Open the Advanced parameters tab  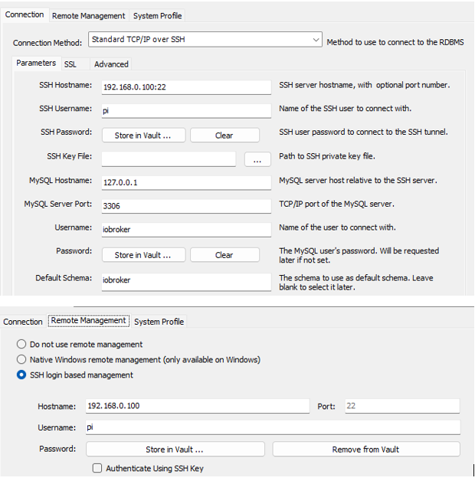111,64
